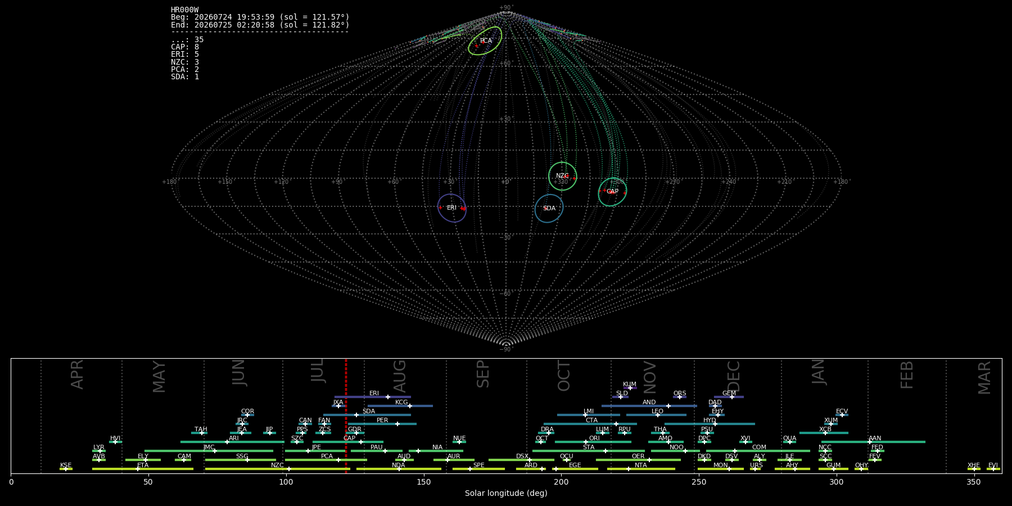This screenshot has height=506, width=1012.
Task: Select the ORI shower bar in timeline
Action: [593, 442]
